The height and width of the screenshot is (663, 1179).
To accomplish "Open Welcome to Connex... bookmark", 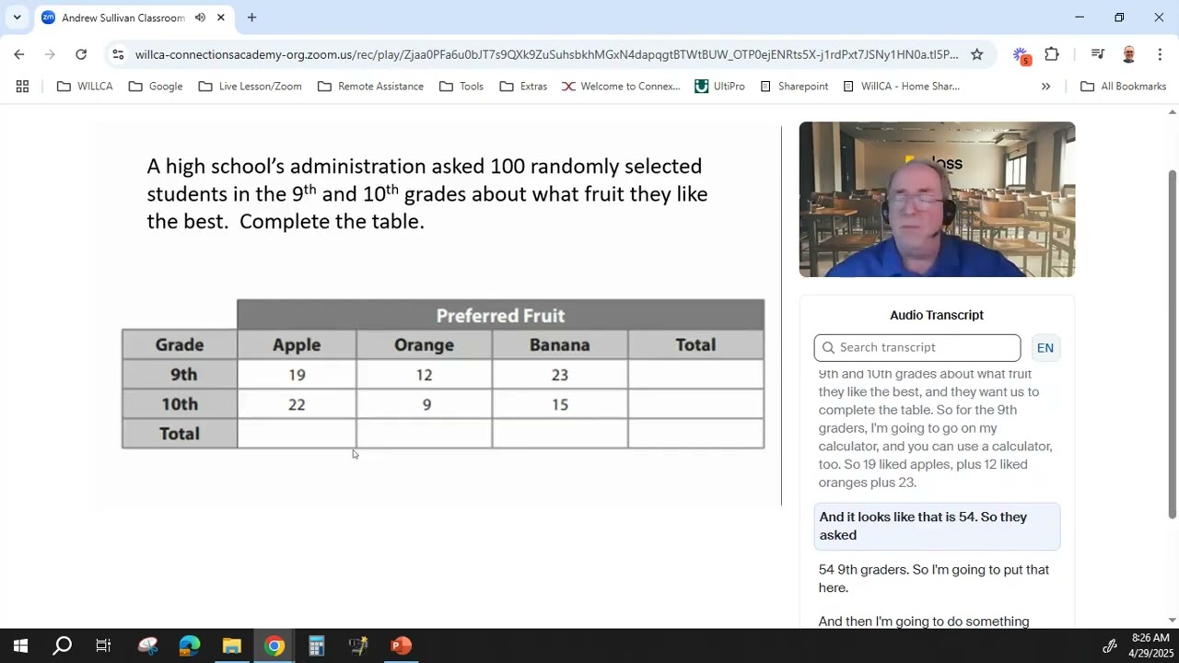I will pos(621,87).
